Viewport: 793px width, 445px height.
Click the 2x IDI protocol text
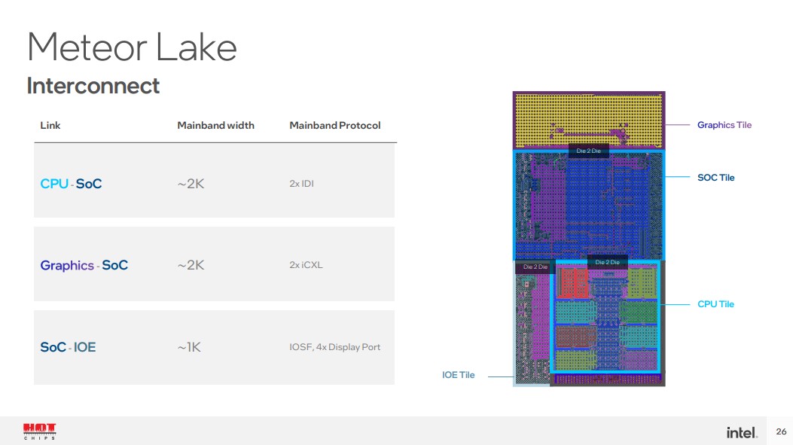(301, 184)
